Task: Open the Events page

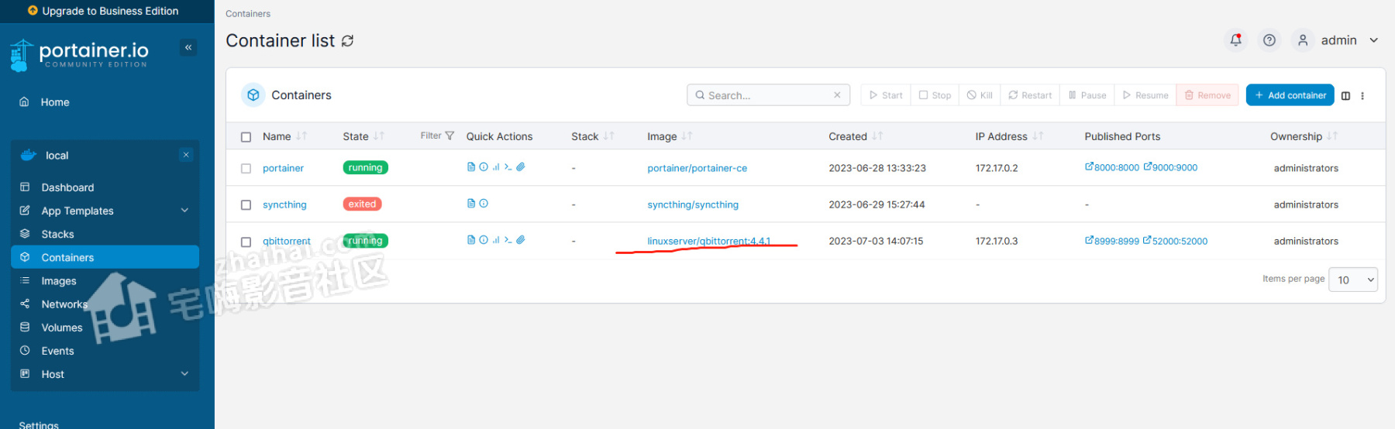Action: 57,351
